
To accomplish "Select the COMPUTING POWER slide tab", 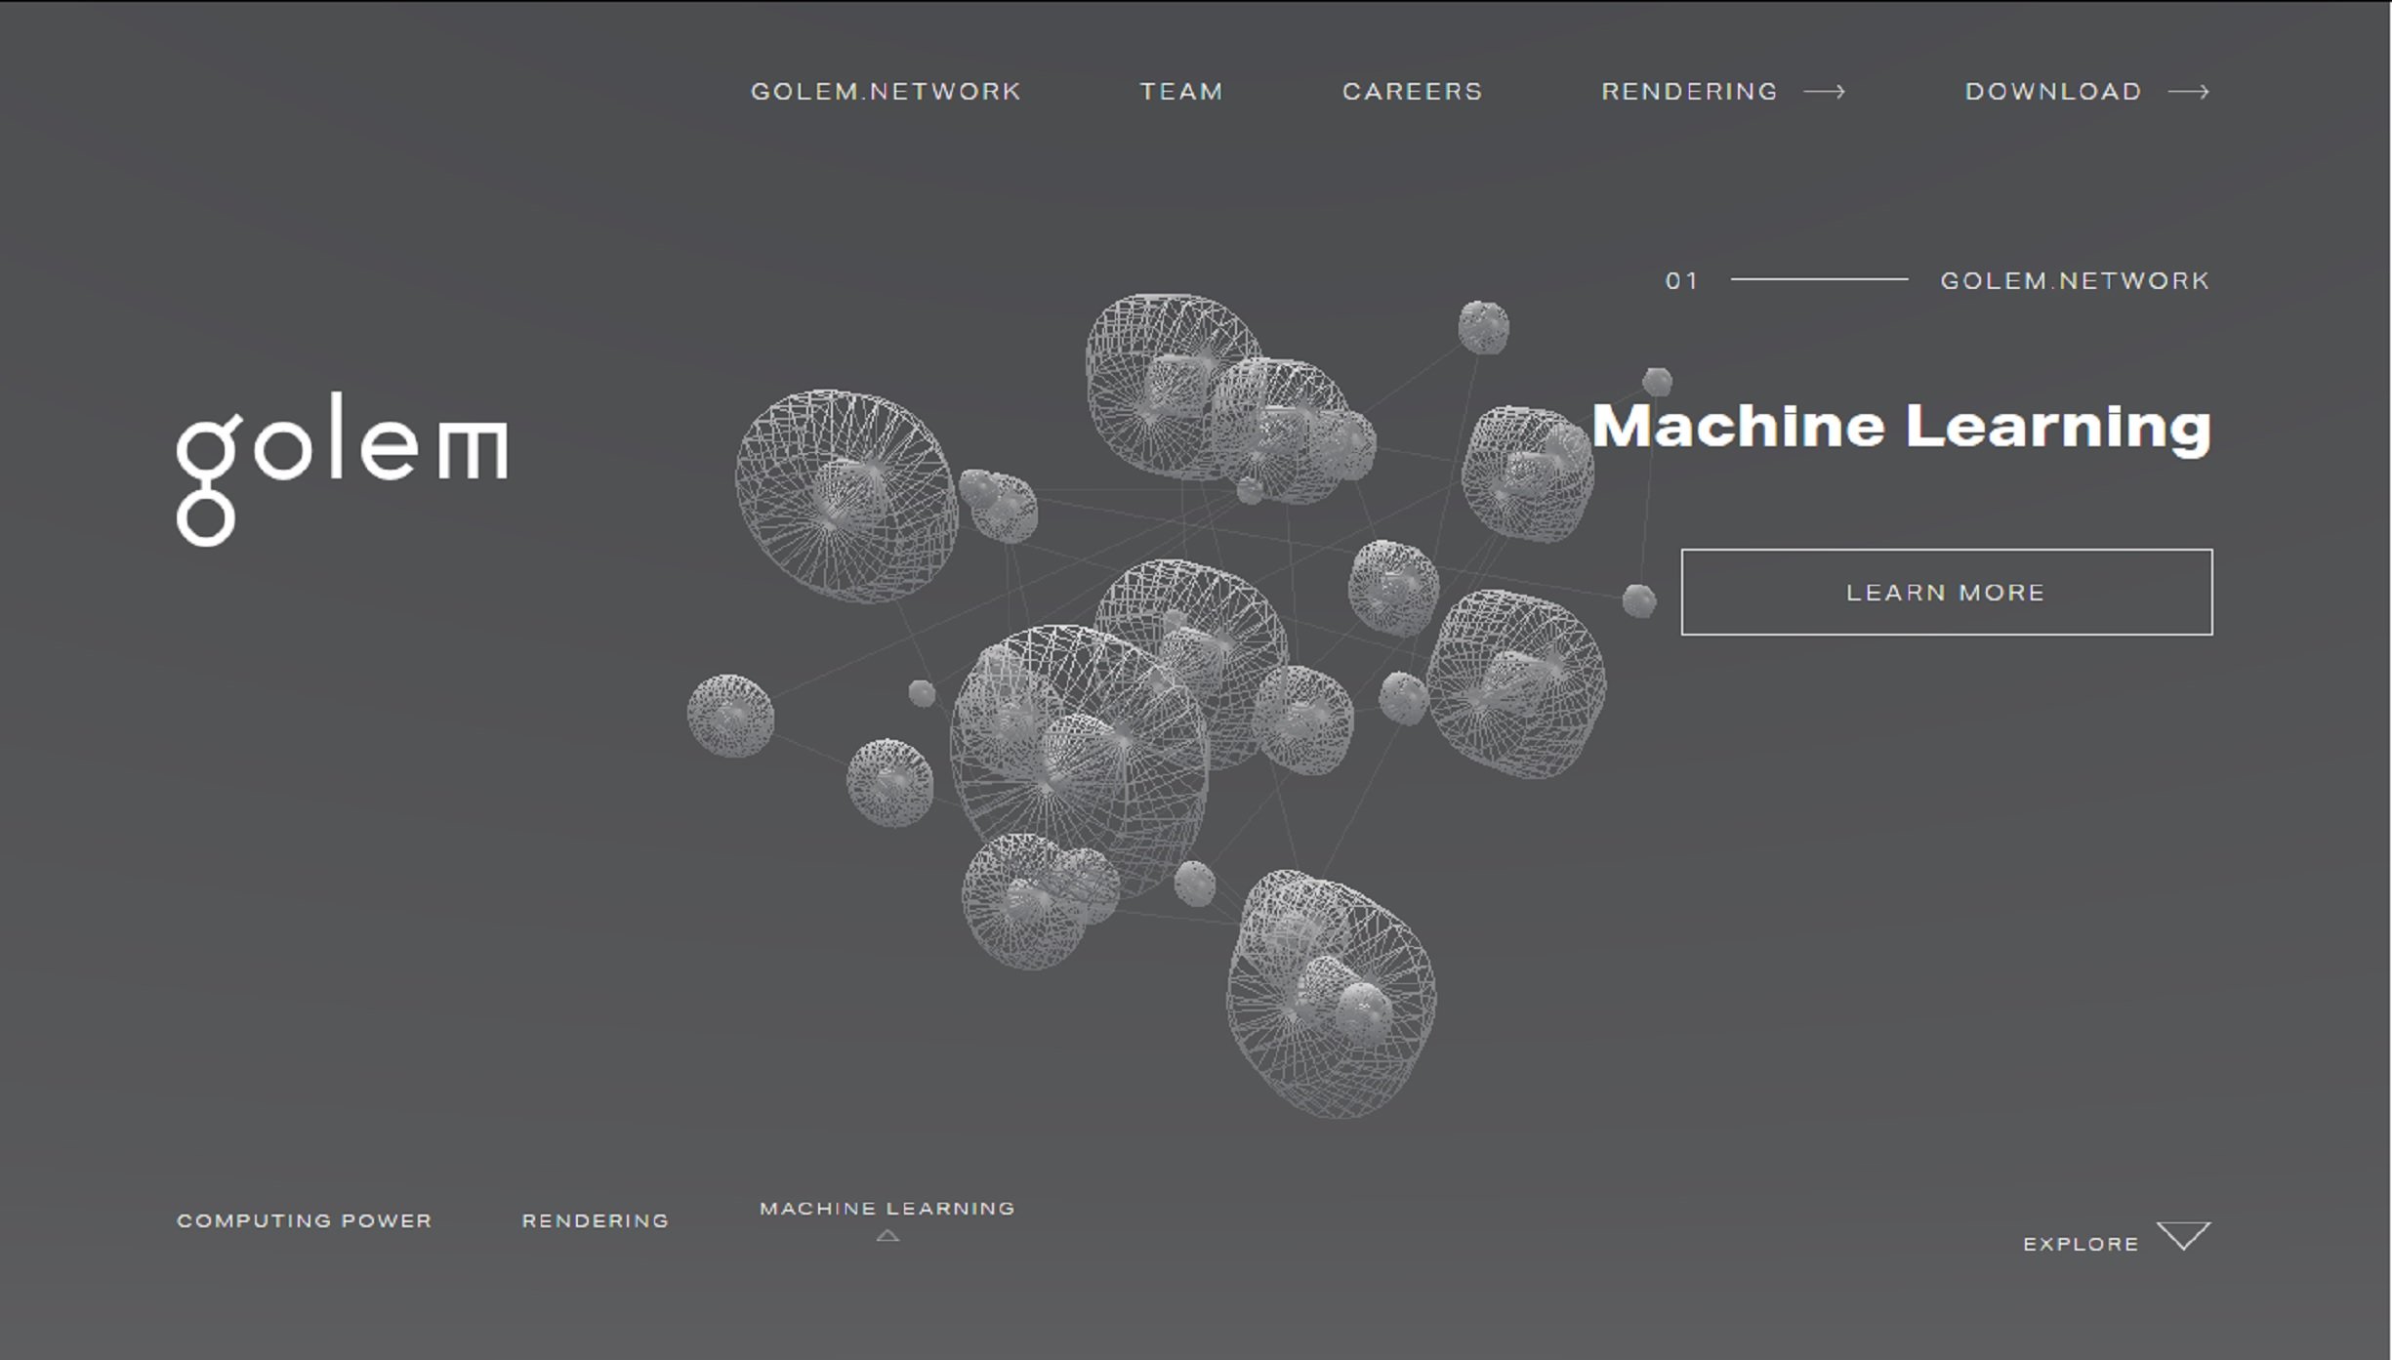I will [x=304, y=1220].
